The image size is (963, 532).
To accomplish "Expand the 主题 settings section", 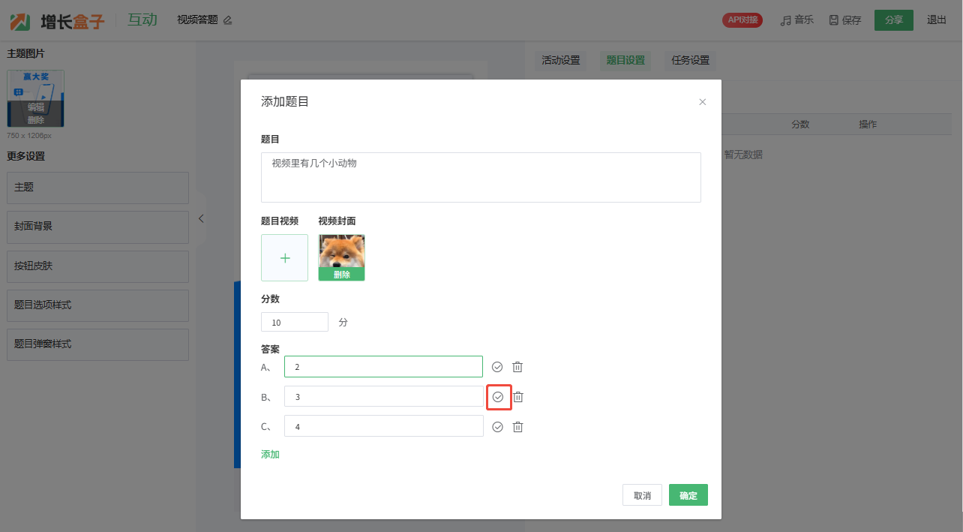I will tap(97, 188).
